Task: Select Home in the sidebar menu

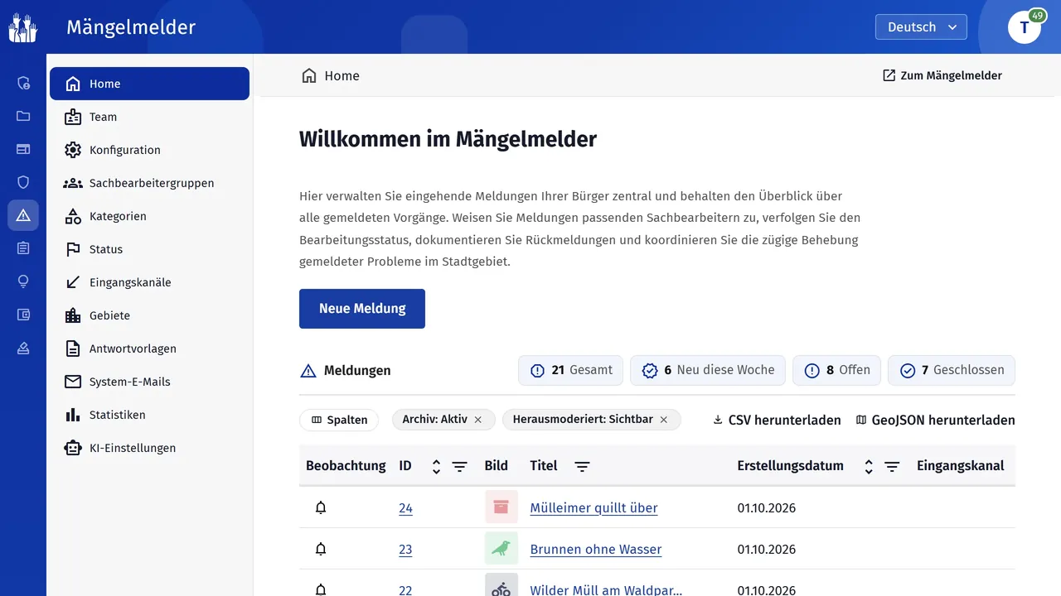Action: 149,84
